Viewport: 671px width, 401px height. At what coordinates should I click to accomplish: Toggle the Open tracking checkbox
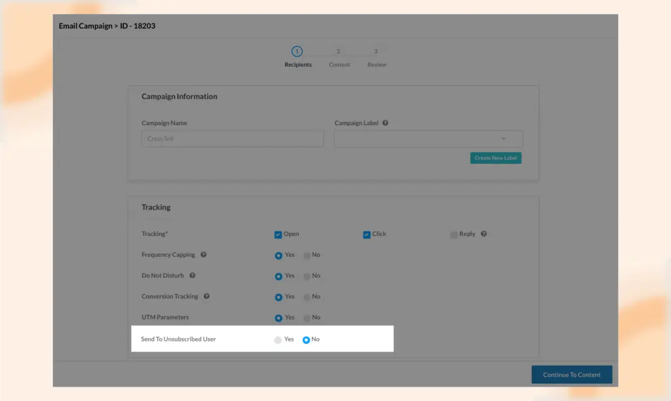pyautogui.click(x=278, y=235)
